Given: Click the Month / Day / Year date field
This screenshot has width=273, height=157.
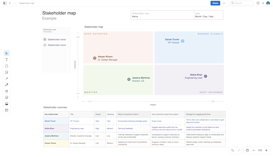Looking at the screenshot, I should click(209, 15).
